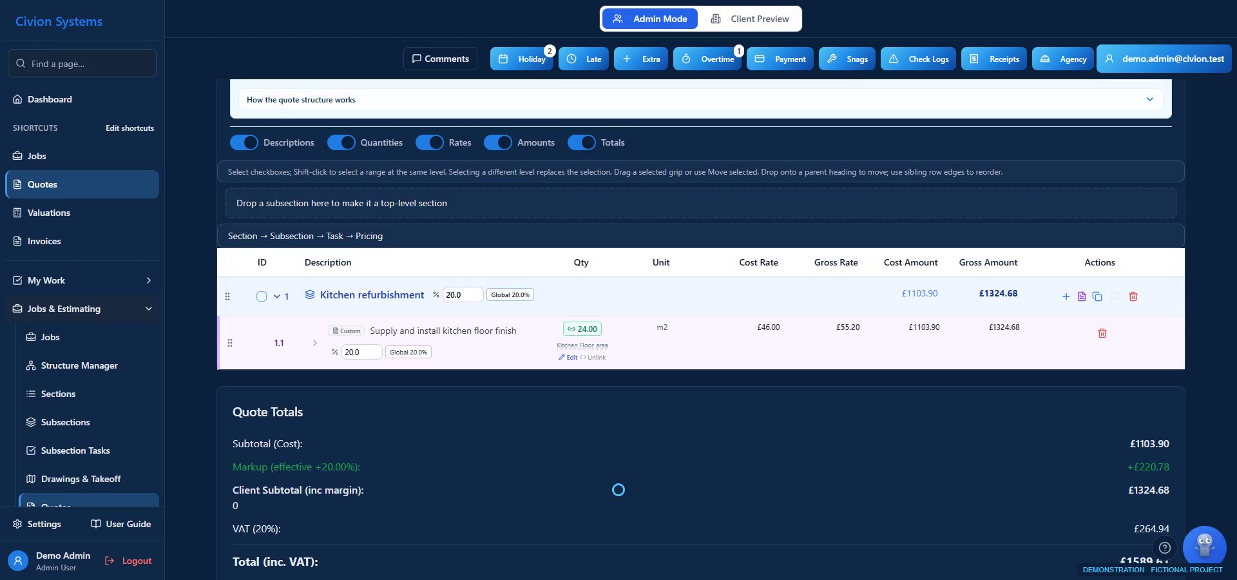Screen dimensions: 1237x580
Task: Delete the Kitchen refurbishment section with its trash icon
Action: 1133,296
